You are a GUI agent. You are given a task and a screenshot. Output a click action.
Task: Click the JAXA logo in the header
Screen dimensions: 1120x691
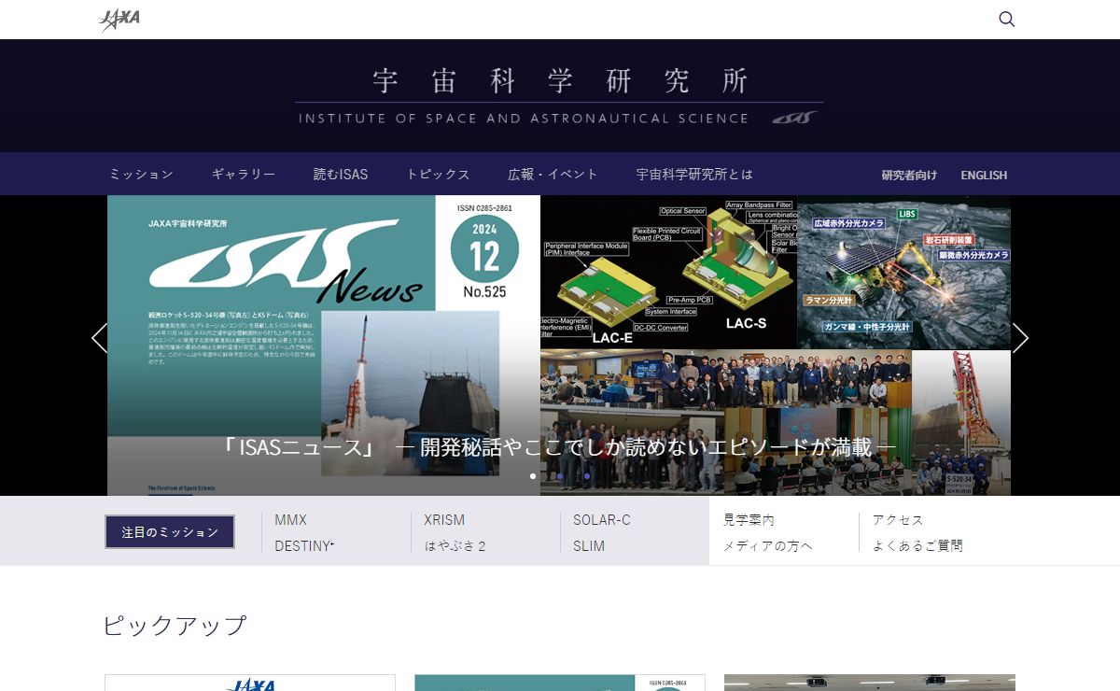coord(119,19)
